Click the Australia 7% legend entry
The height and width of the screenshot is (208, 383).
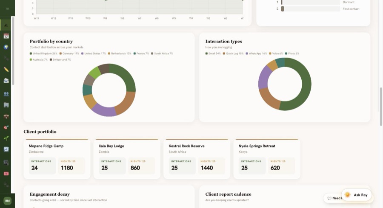pyautogui.click(x=39, y=59)
